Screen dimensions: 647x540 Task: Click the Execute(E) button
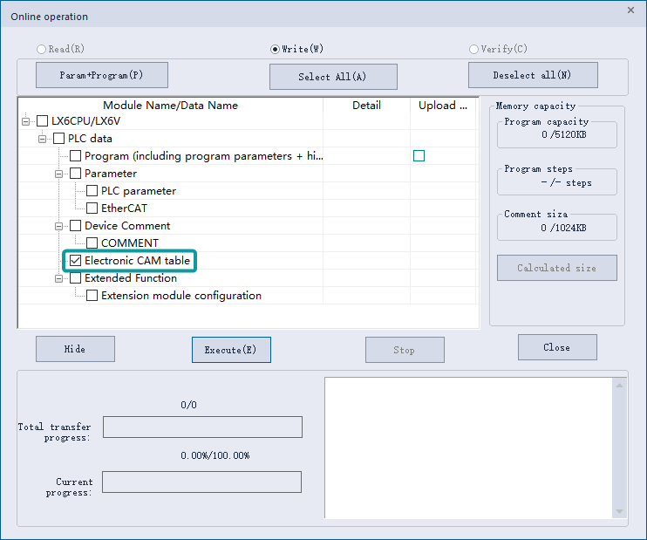[x=231, y=350]
